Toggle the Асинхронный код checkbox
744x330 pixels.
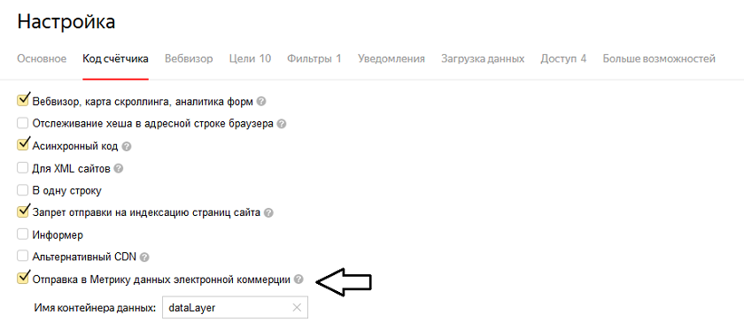(x=23, y=145)
